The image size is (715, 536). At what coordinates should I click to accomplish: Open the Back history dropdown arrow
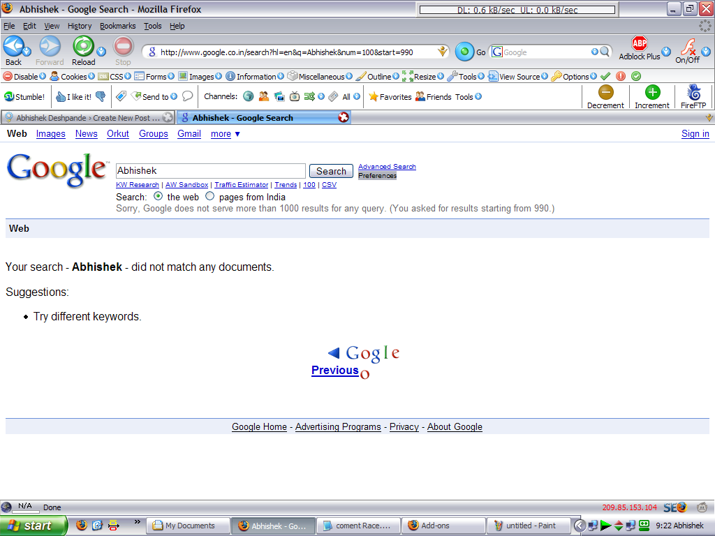click(x=27, y=51)
